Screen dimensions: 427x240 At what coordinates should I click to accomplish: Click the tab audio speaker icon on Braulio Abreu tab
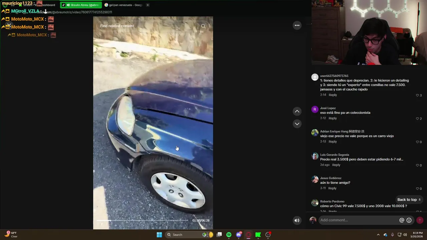68,5
